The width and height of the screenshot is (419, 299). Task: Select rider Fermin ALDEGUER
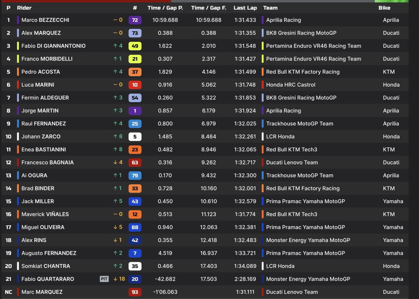tap(45, 98)
